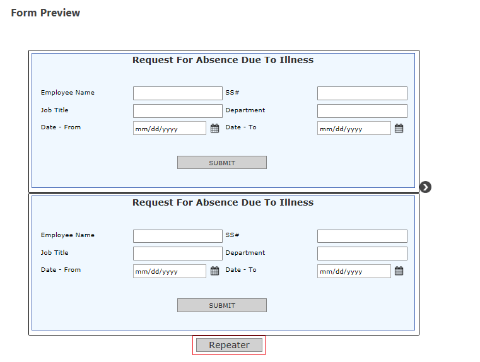Click Date - To input in second form
480x362 pixels.
tap(353, 271)
